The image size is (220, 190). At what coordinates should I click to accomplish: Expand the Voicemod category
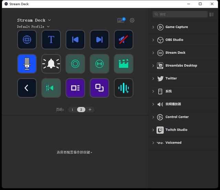coord(153,143)
